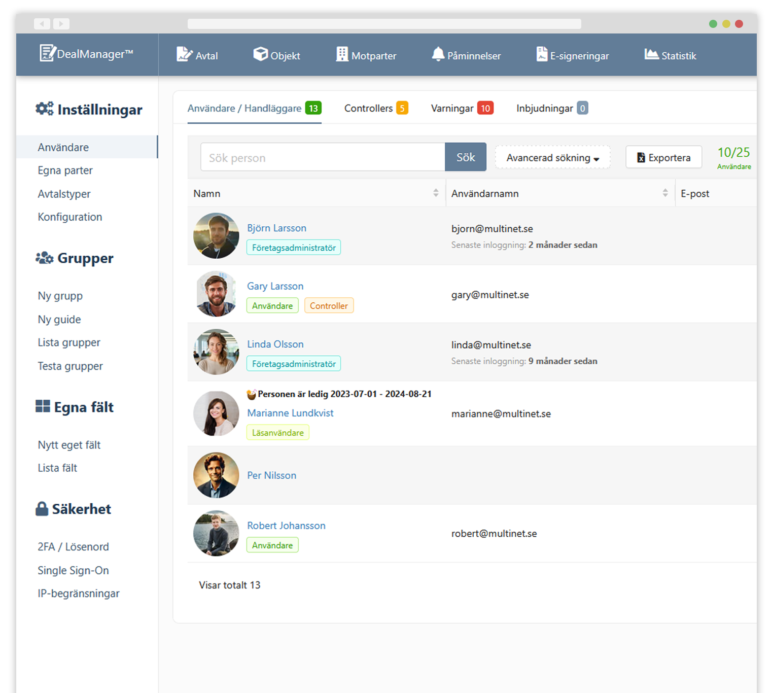
Task: Click the DealManager logo icon
Action: (x=47, y=53)
